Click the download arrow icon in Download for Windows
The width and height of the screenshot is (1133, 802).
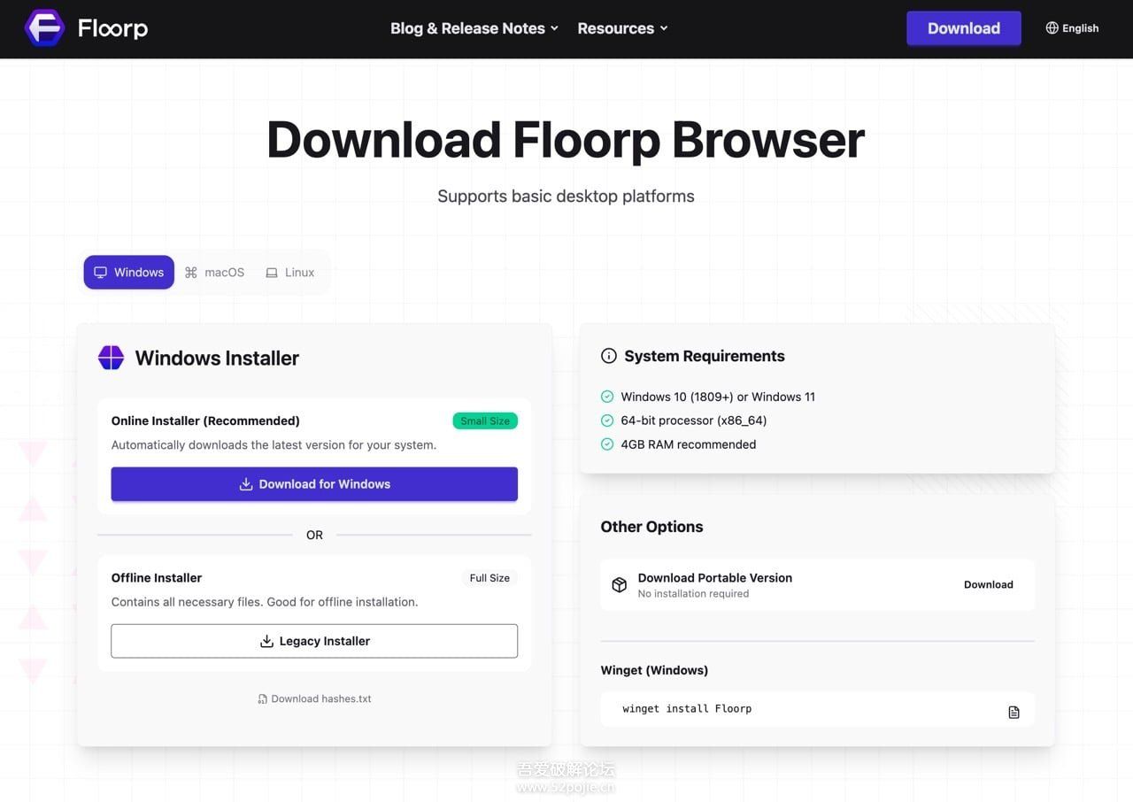coord(246,484)
